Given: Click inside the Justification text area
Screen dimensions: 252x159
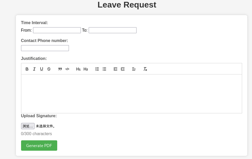Looking at the screenshot, I should [131, 94].
